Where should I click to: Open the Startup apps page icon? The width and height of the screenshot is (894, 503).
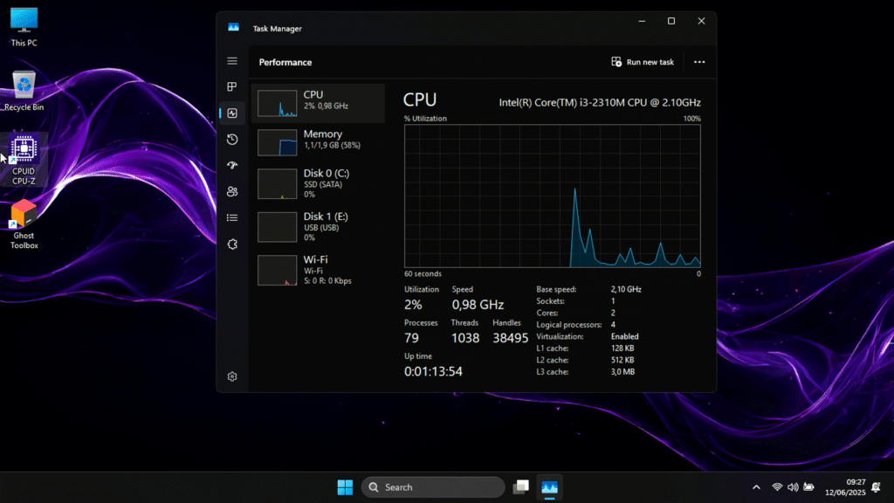pos(232,165)
